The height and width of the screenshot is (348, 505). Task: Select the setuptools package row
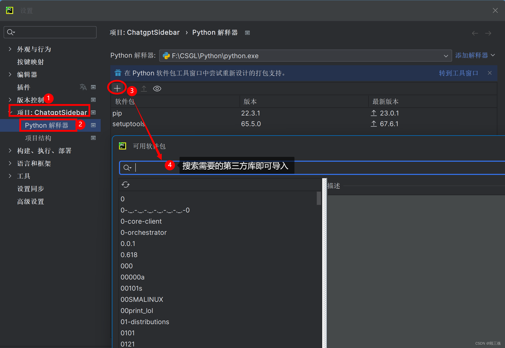pos(304,124)
